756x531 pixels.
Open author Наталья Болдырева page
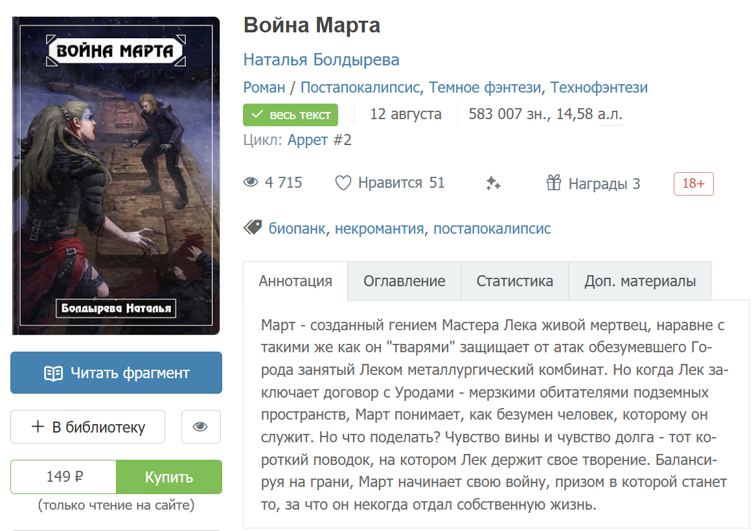(x=321, y=60)
